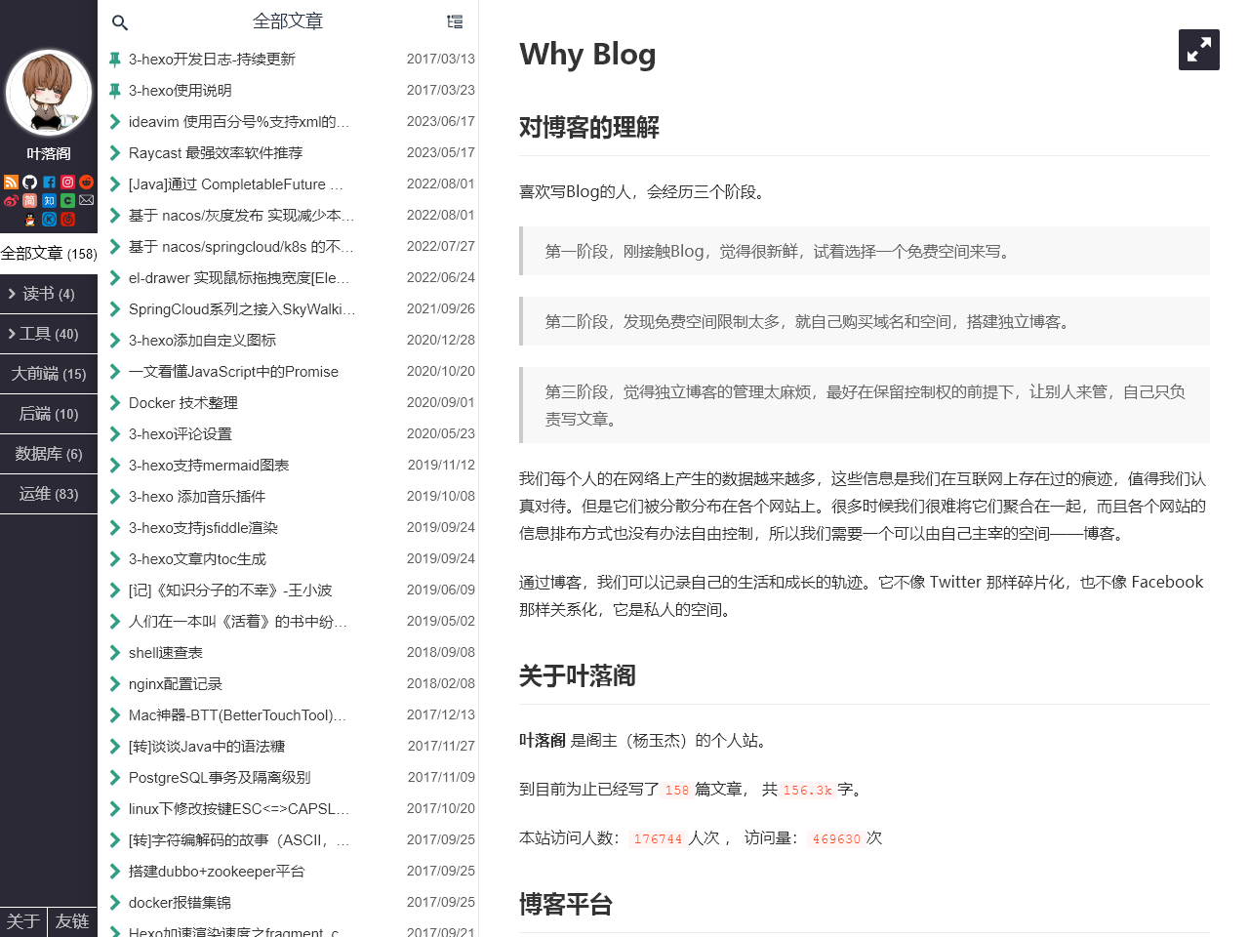Click pin icon beside 3-hexo开发日志-持续更新

[x=115, y=60]
